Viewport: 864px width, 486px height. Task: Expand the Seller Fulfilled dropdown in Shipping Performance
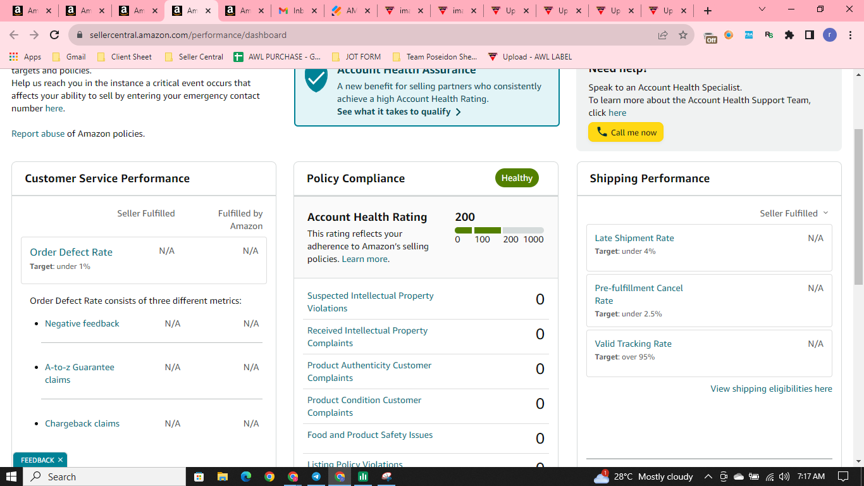point(794,213)
